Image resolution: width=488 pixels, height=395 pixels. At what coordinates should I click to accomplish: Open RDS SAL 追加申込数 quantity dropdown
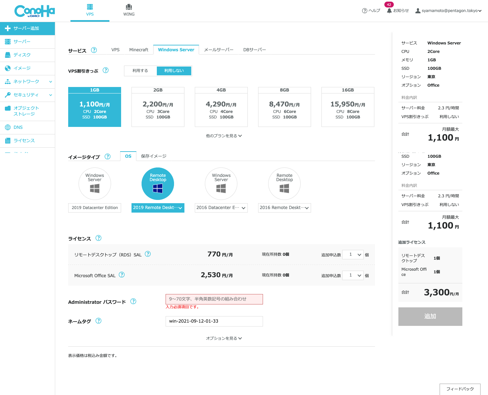[353, 255]
